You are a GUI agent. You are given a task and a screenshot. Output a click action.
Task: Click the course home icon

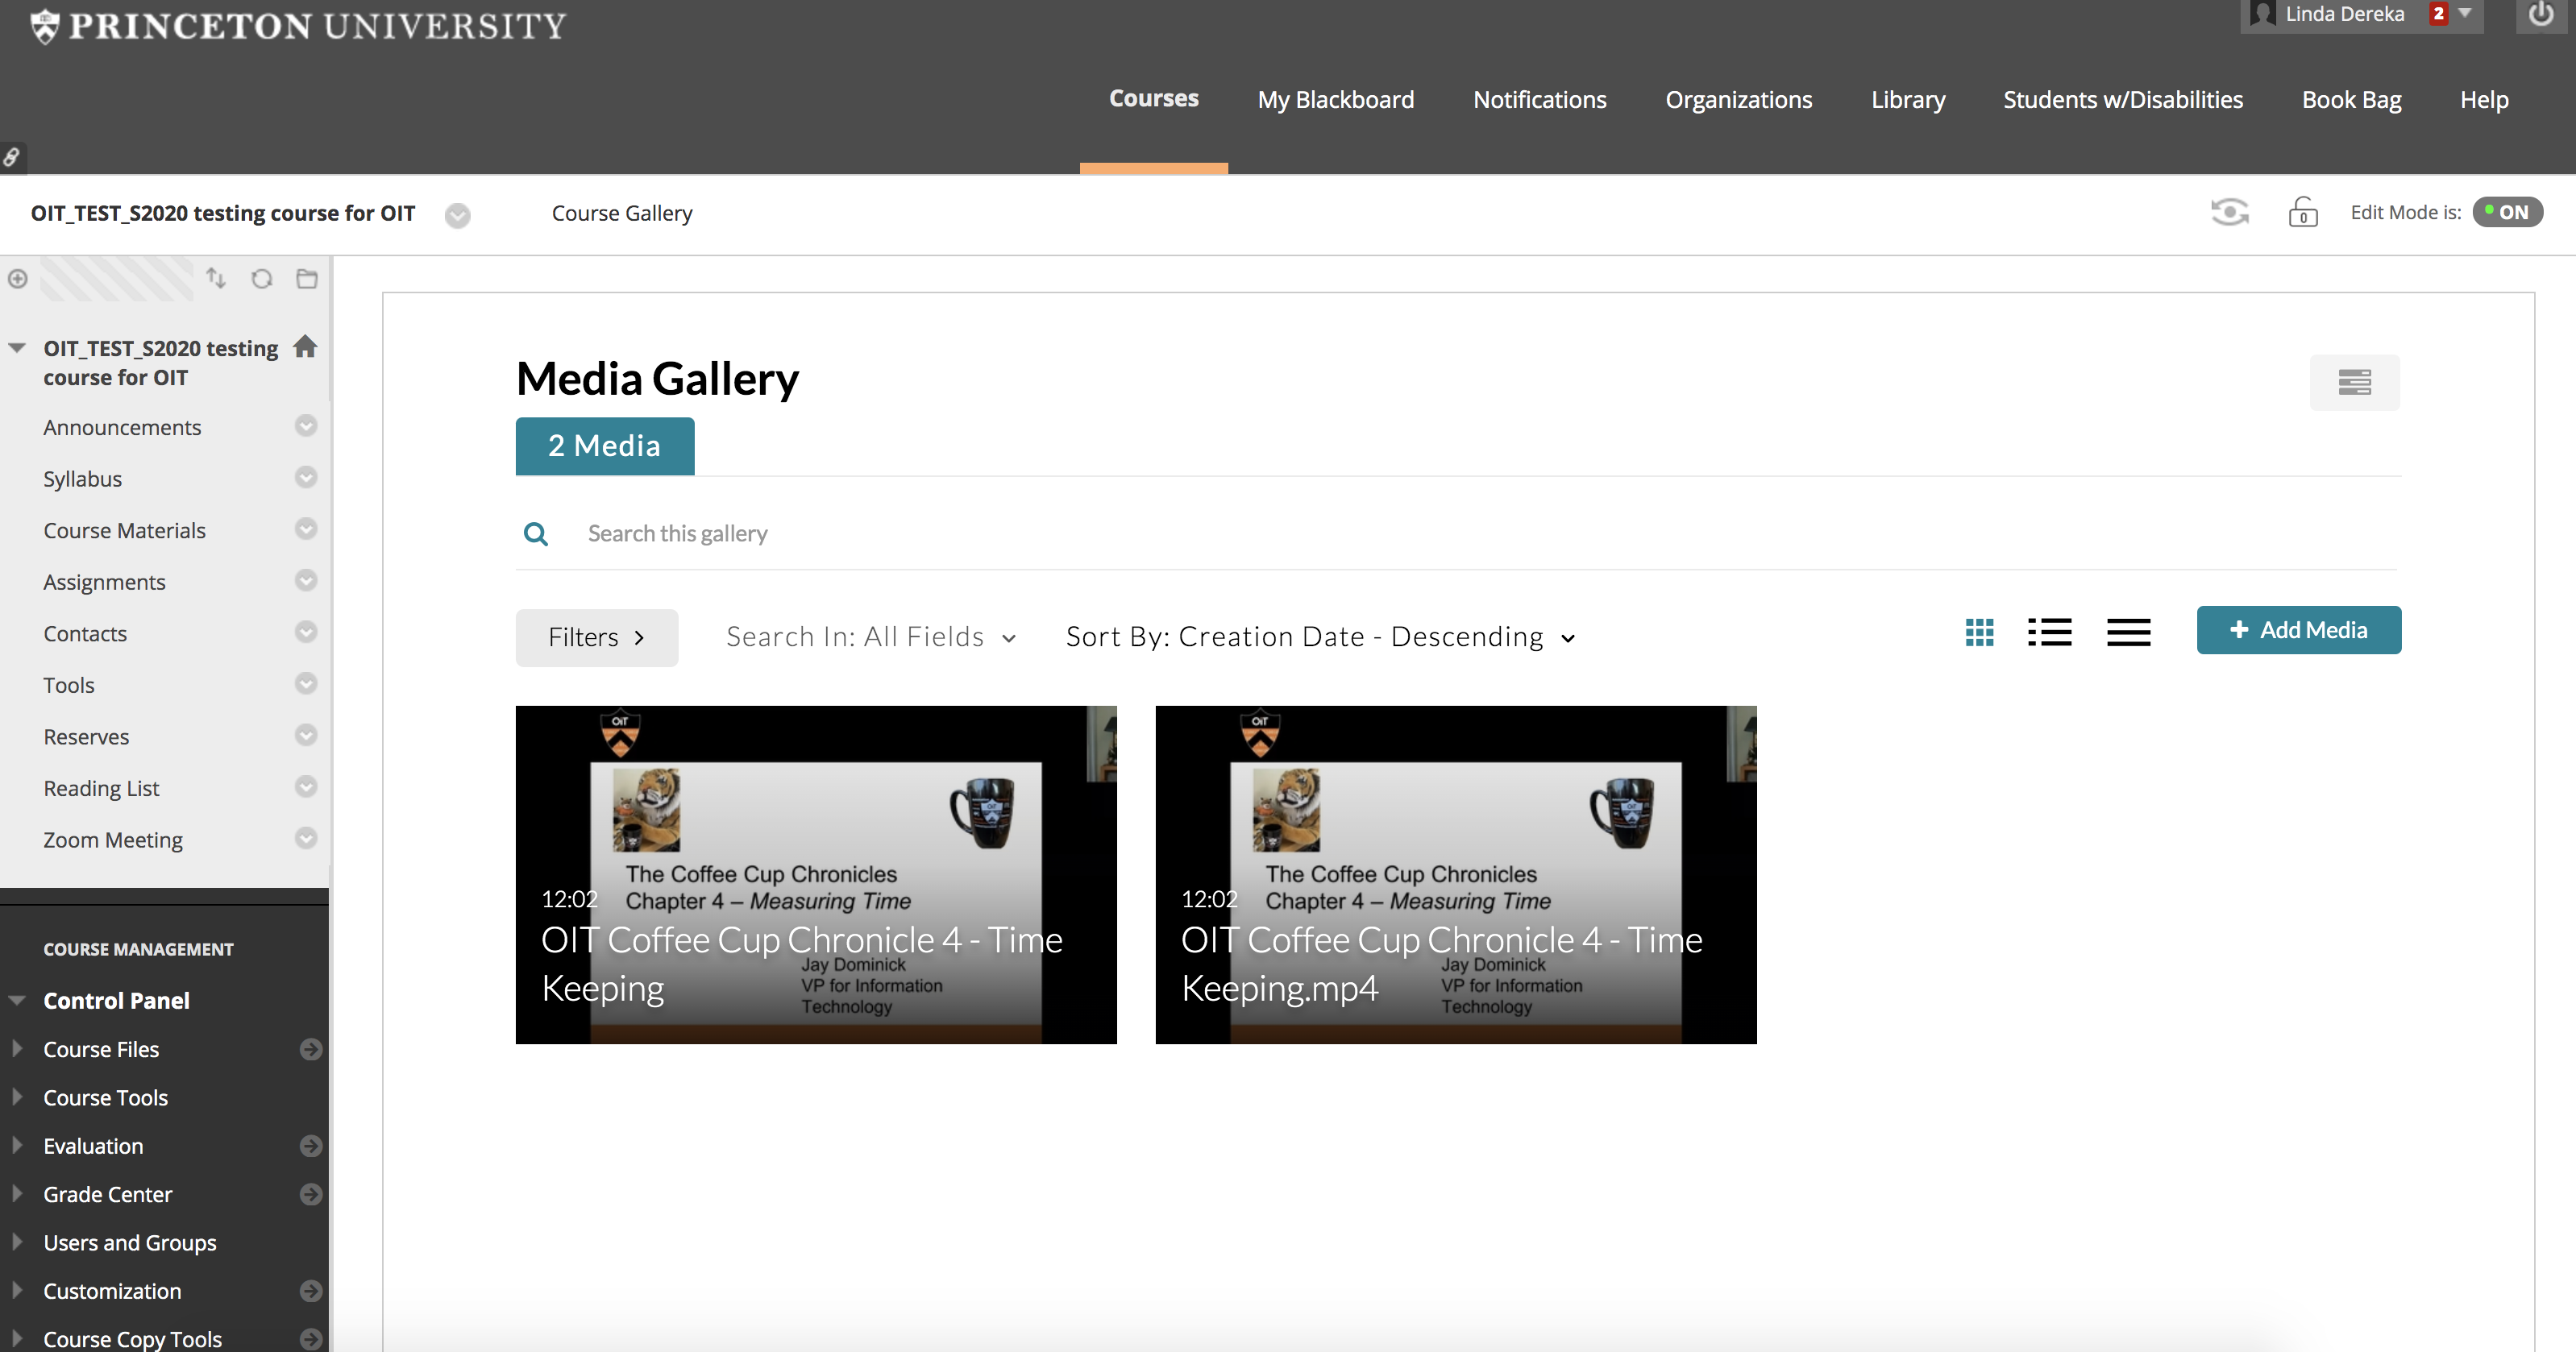coord(305,346)
